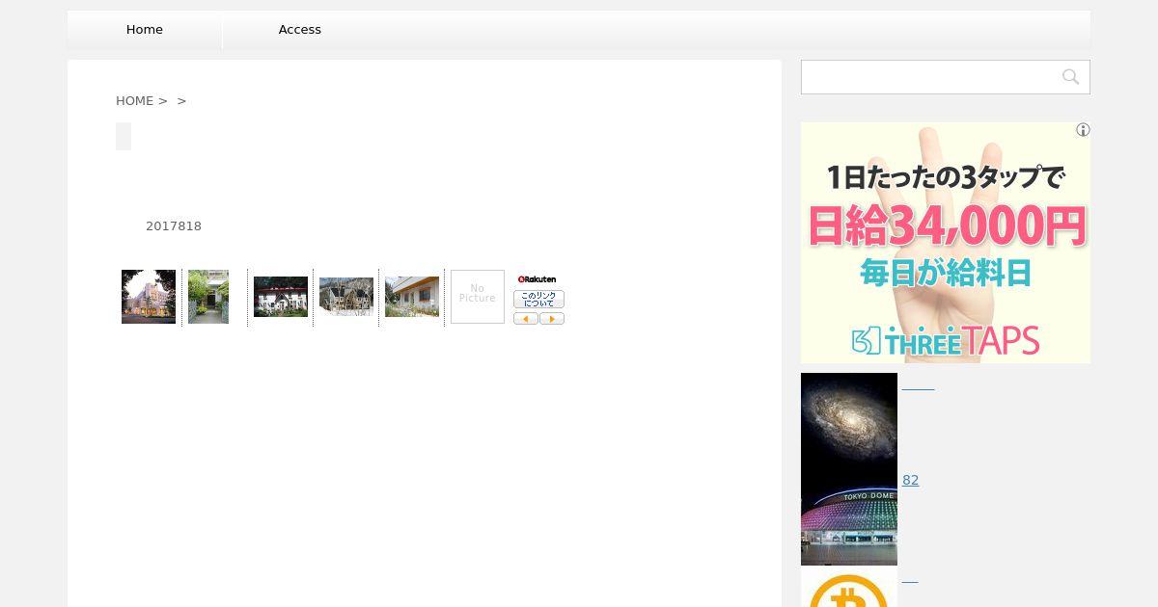Click the No Picture placeholder item
The height and width of the screenshot is (607, 1158).
pos(478,297)
